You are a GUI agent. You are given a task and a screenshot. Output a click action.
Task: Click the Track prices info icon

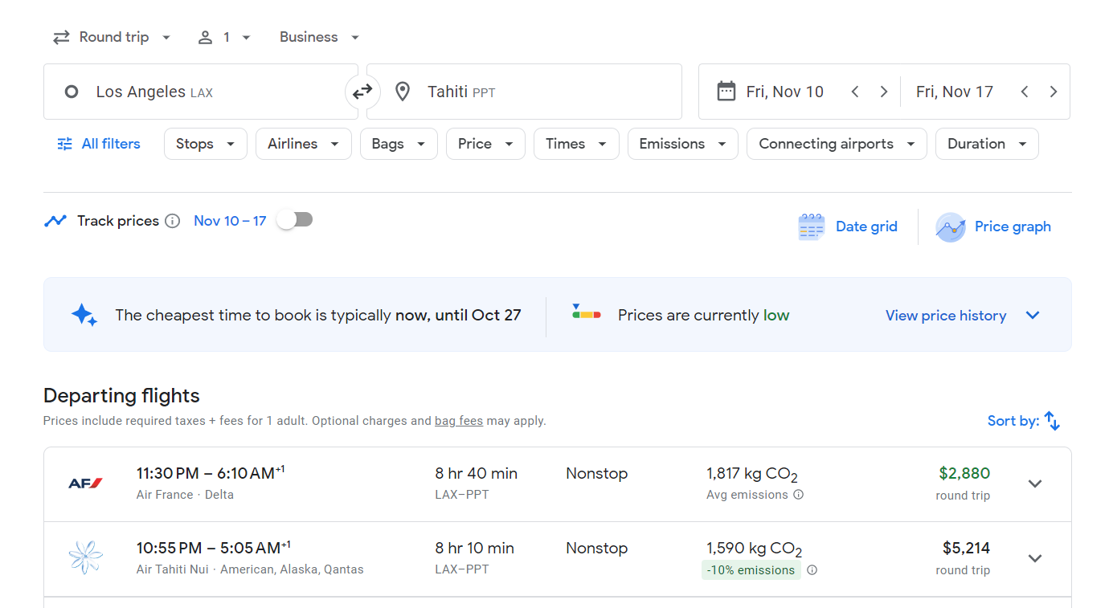click(x=172, y=221)
